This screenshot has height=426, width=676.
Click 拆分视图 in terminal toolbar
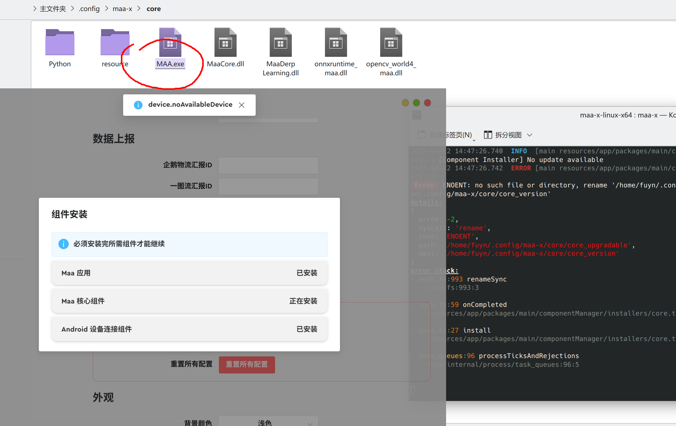[508, 135]
